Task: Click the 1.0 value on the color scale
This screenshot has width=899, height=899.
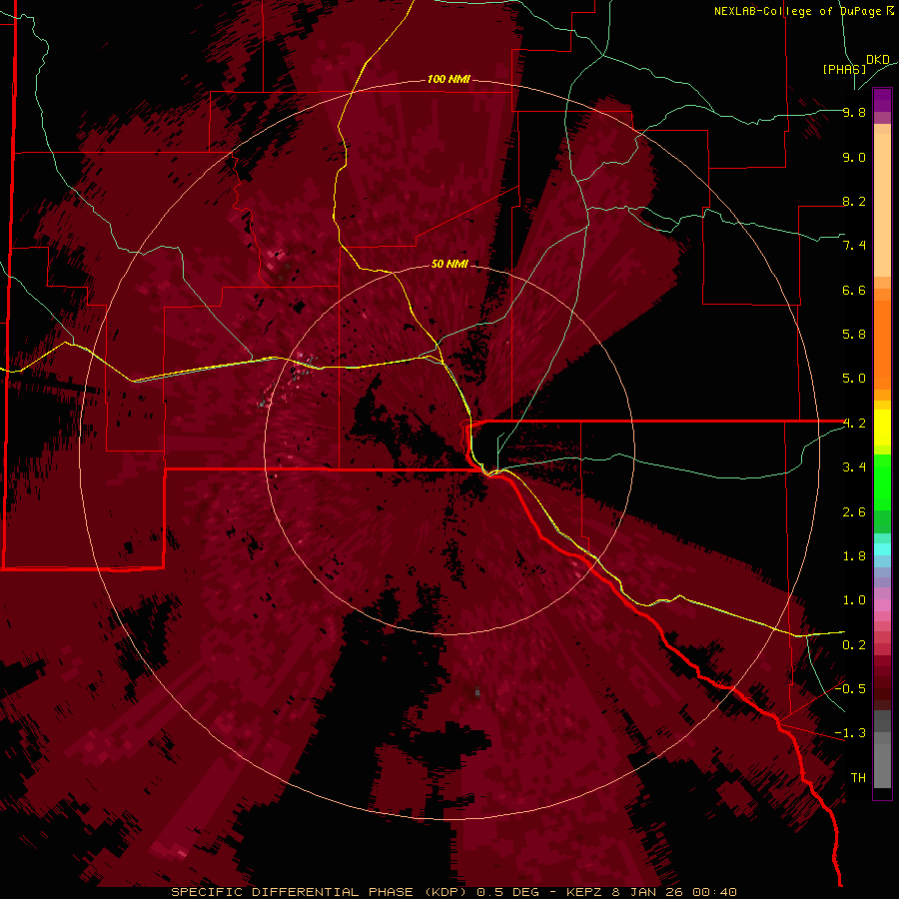Action: tap(854, 600)
